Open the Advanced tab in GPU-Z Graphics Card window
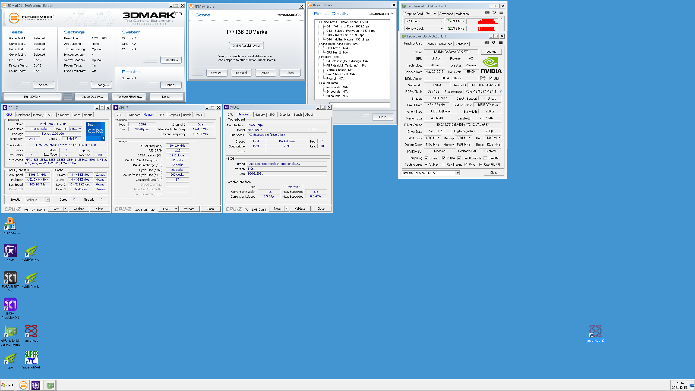The image size is (695, 391). point(446,44)
